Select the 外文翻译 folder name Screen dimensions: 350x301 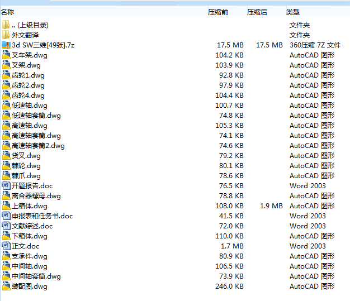(25, 35)
